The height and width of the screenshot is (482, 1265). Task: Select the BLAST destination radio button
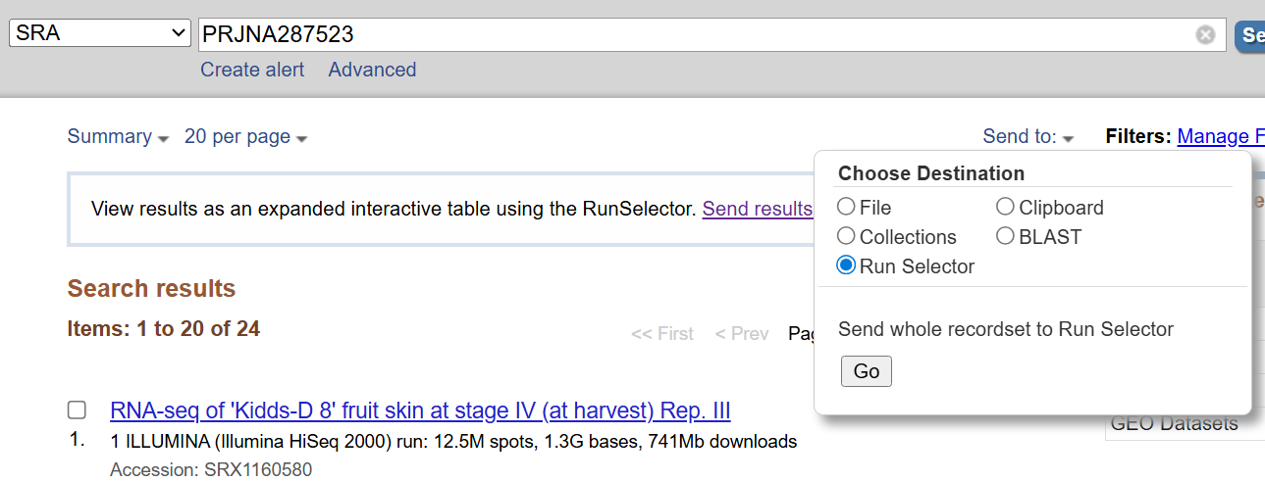pyautogui.click(x=1005, y=236)
